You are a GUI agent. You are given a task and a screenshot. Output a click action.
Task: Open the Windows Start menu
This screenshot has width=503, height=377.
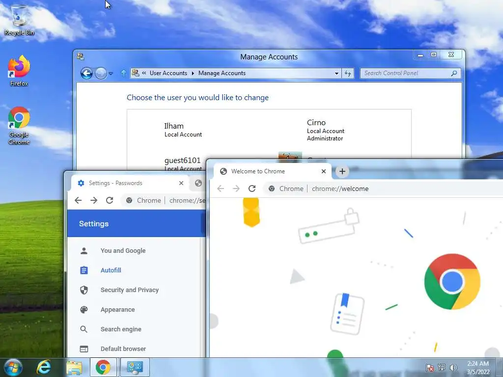(x=13, y=367)
